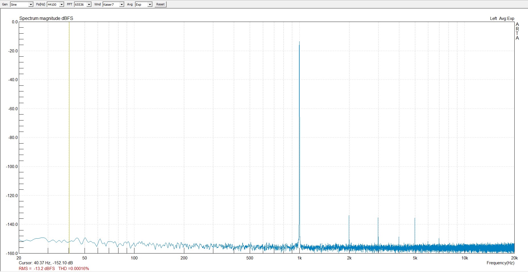Click the 'Left Avg:Exp' channel label
Screen dimensions: 528x272
[x=502, y=19]
